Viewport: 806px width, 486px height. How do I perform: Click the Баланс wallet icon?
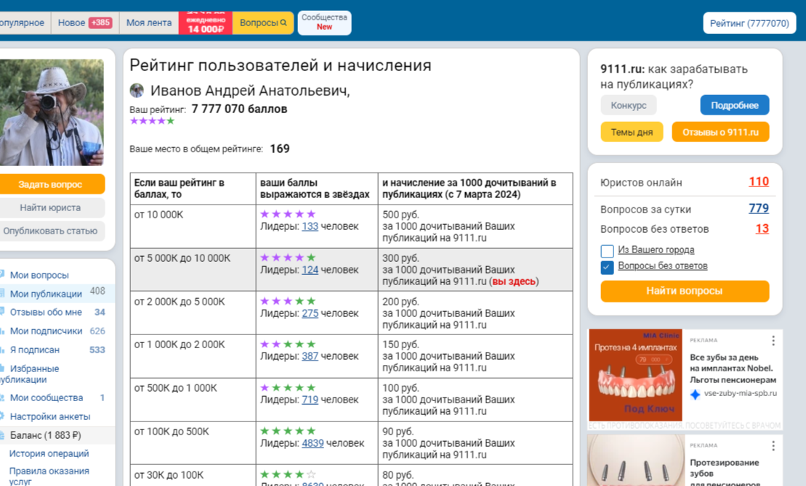click(x=4, y=434)
